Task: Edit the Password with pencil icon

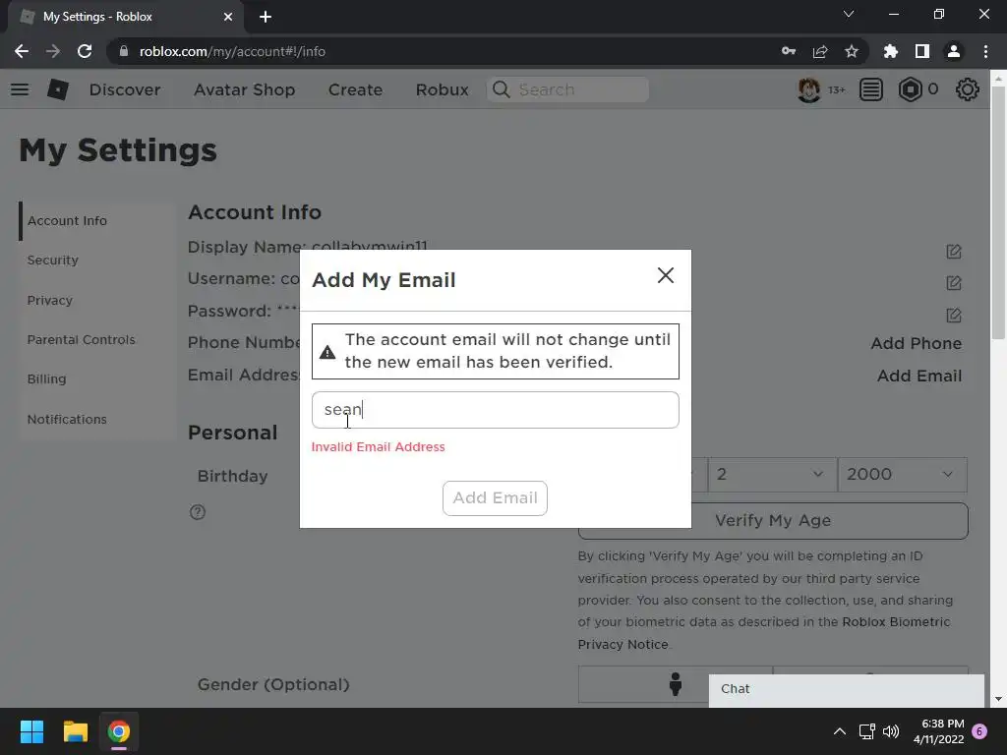Action: point(954,316)
